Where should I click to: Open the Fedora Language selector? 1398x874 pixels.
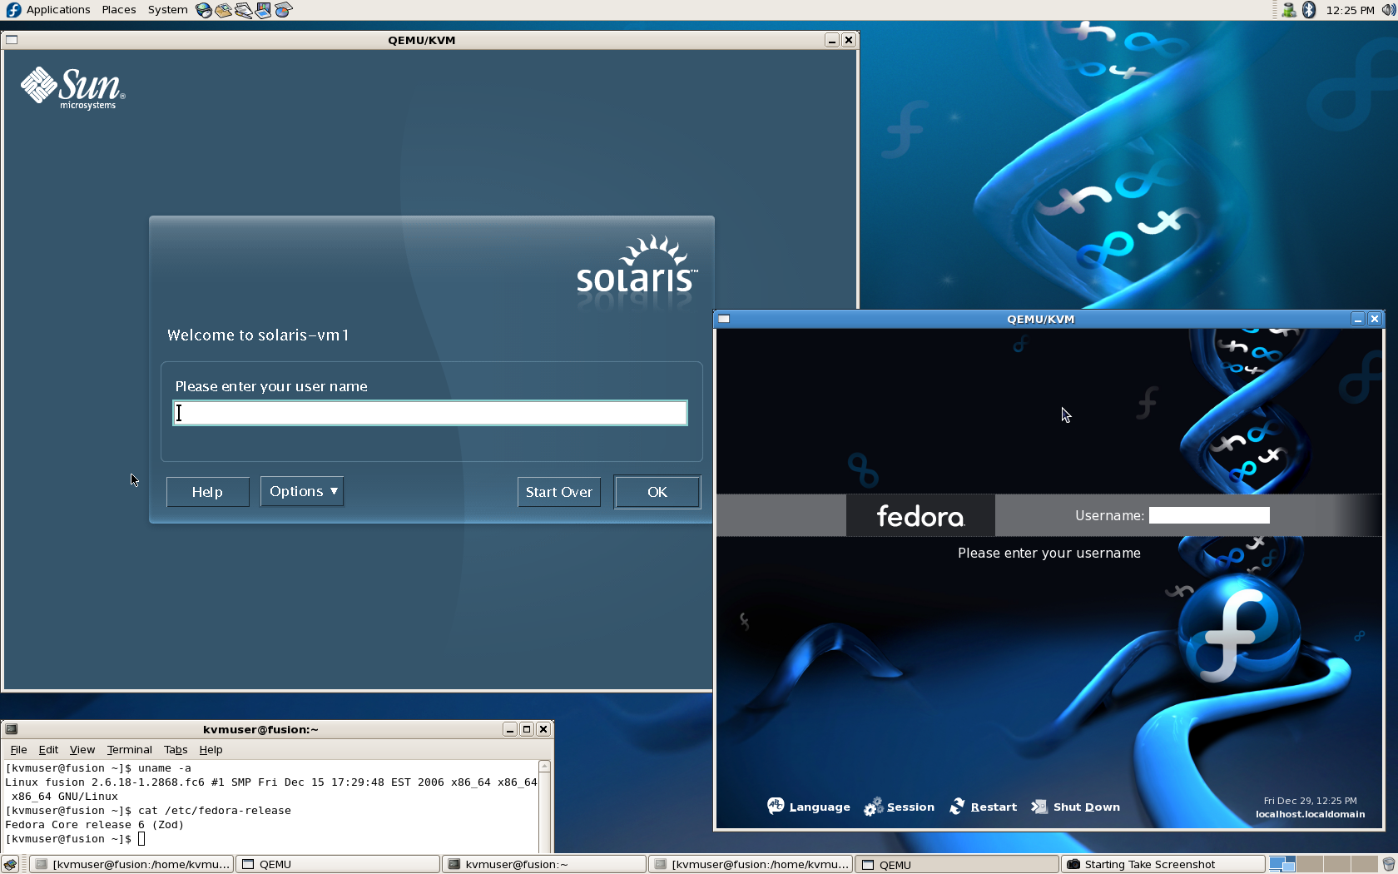[x=809, y=807]
